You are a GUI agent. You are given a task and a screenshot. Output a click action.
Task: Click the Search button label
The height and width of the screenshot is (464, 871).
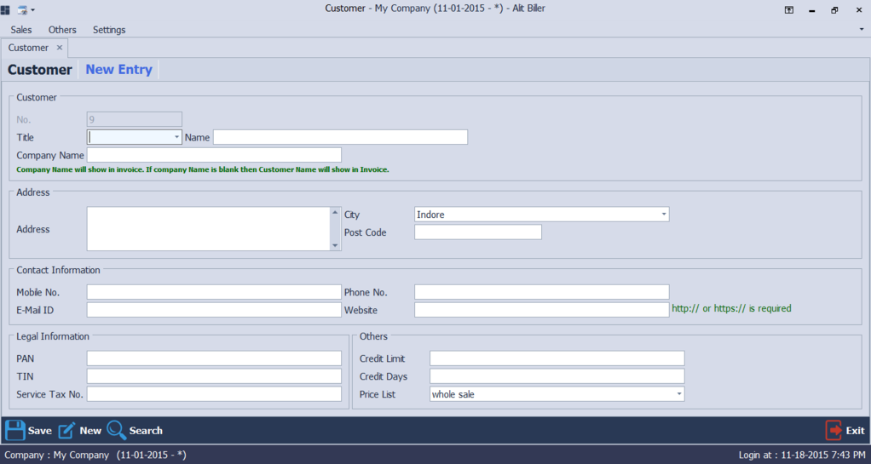[x=146, y=431]
